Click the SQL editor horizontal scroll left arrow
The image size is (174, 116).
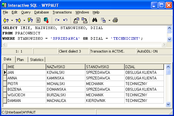coord(4,45)
